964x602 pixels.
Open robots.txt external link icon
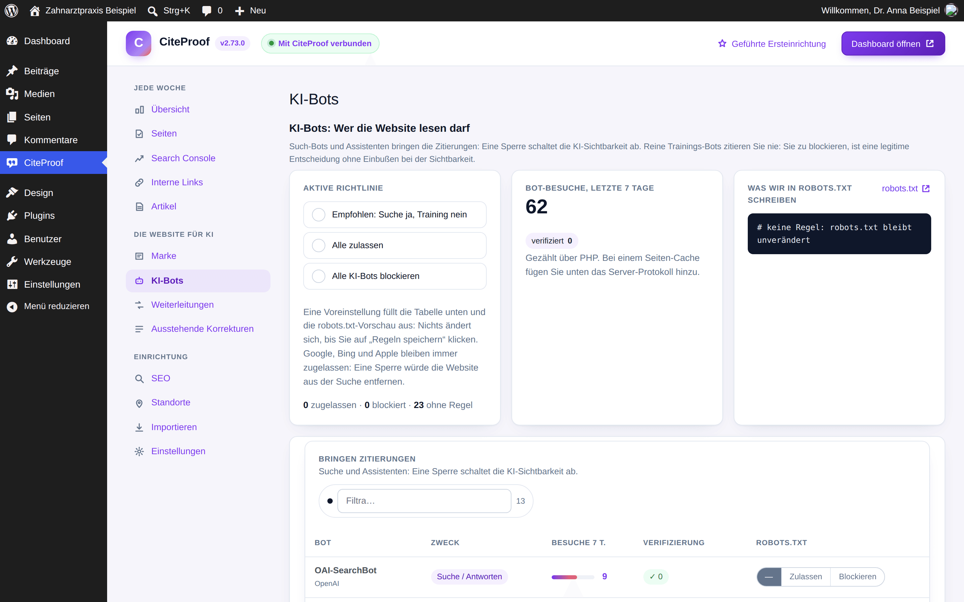926,188
